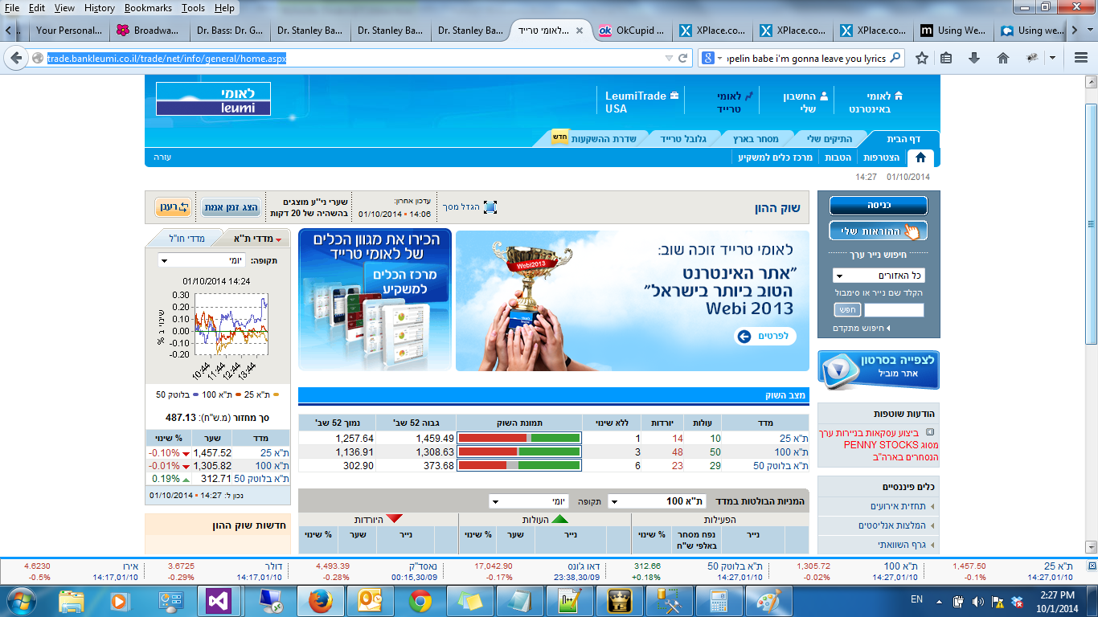
Task: Close the לאומי טרייד browser tab
Action: 579,31
